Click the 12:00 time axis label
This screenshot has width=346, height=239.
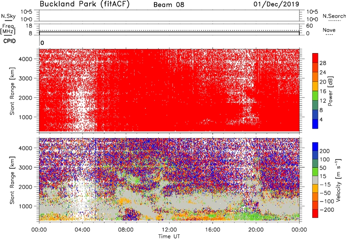click(169, 230)
